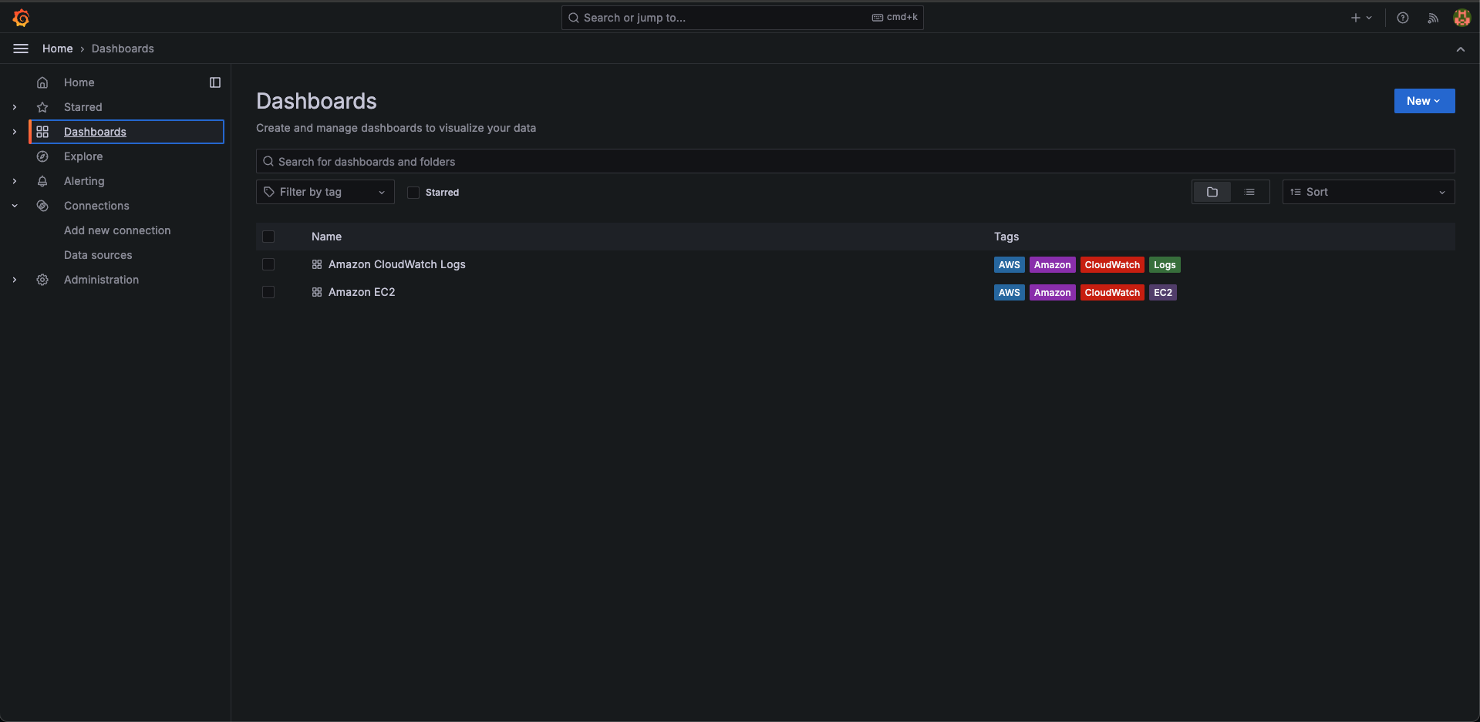The width and height of the screenshot is (1480, 722).
Task: Switch to folder view icon
Action: pyautogui.click(x=1212, y=192)
